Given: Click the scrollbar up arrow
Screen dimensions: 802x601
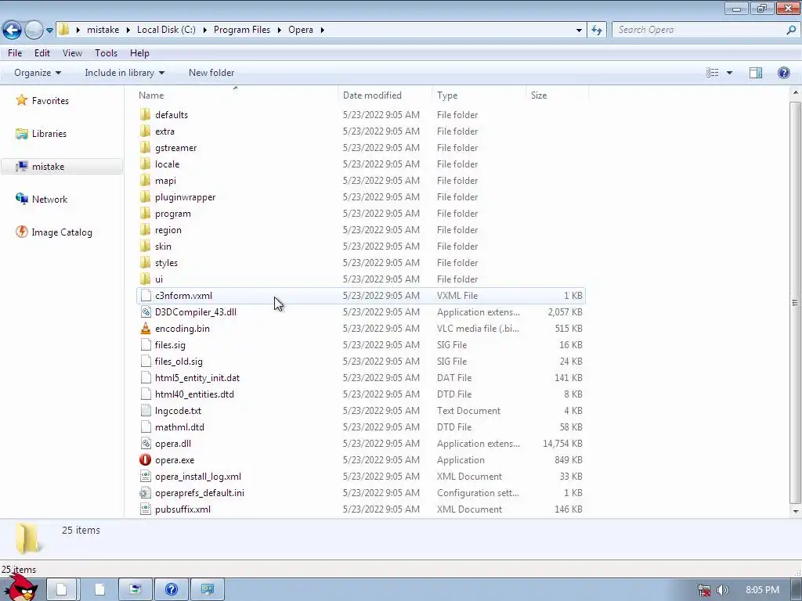Looking at the screenshot, I should click(x=795, y=92).
